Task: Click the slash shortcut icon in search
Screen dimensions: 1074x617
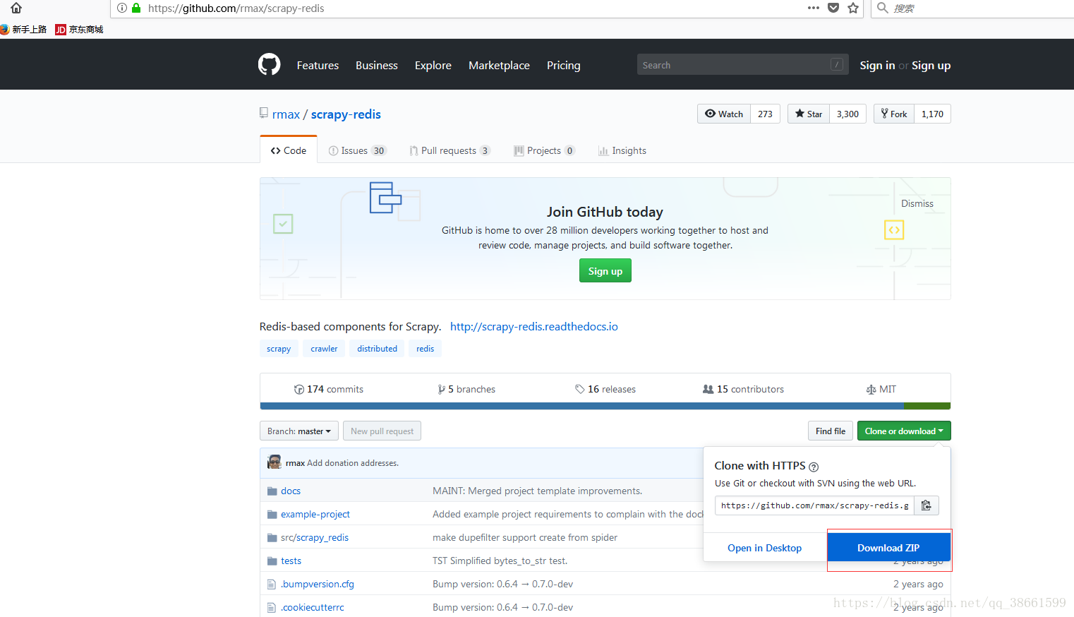Action: (837, 64)
